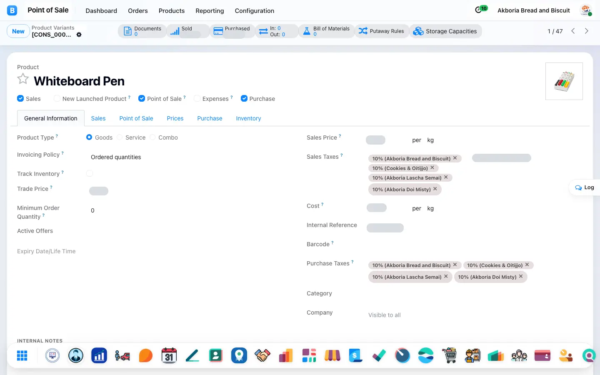Open the blue map pin app in dock
The image size is (600, 375).
239,355
